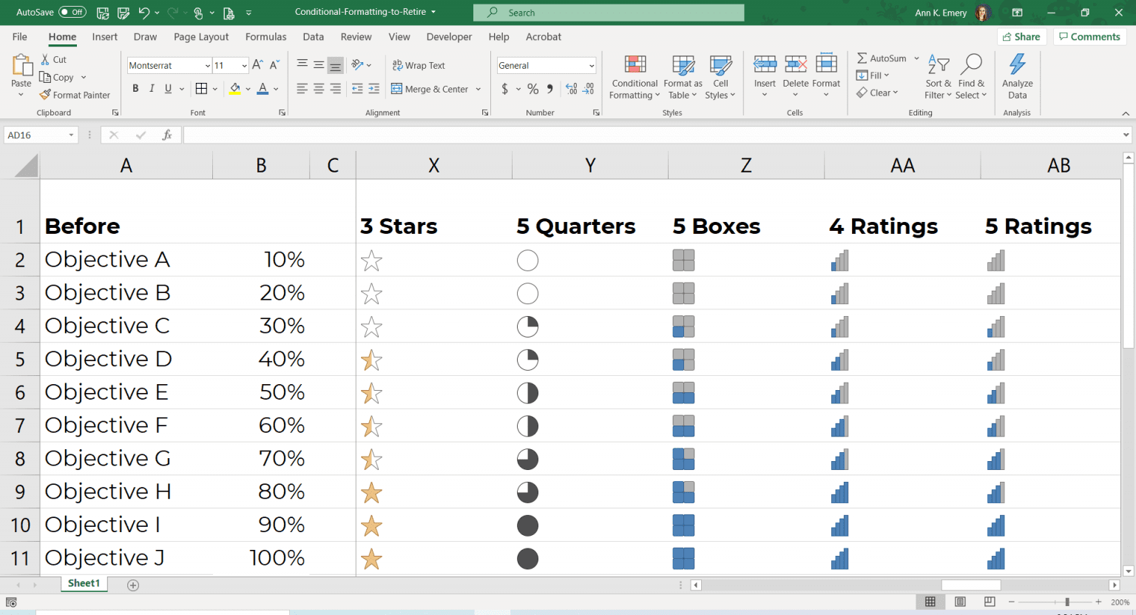The image size is (1136, 615).
Task: Click the Increase Decimal icon
Action: [x=569, y=89]
